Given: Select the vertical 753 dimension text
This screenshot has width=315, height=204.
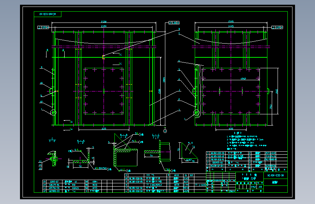Looking at the screenshot, I should [x=271, y=107].
